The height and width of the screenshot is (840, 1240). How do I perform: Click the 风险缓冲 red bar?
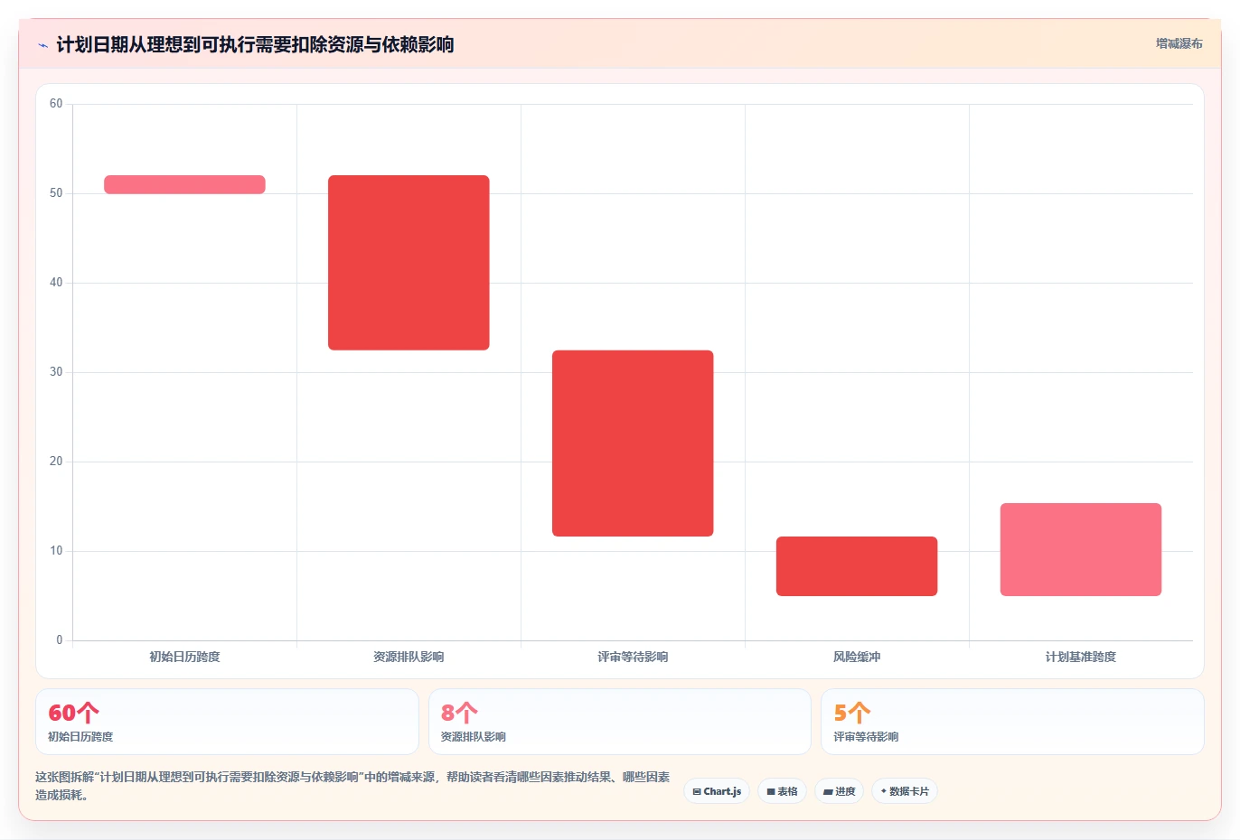coord(857,566)
